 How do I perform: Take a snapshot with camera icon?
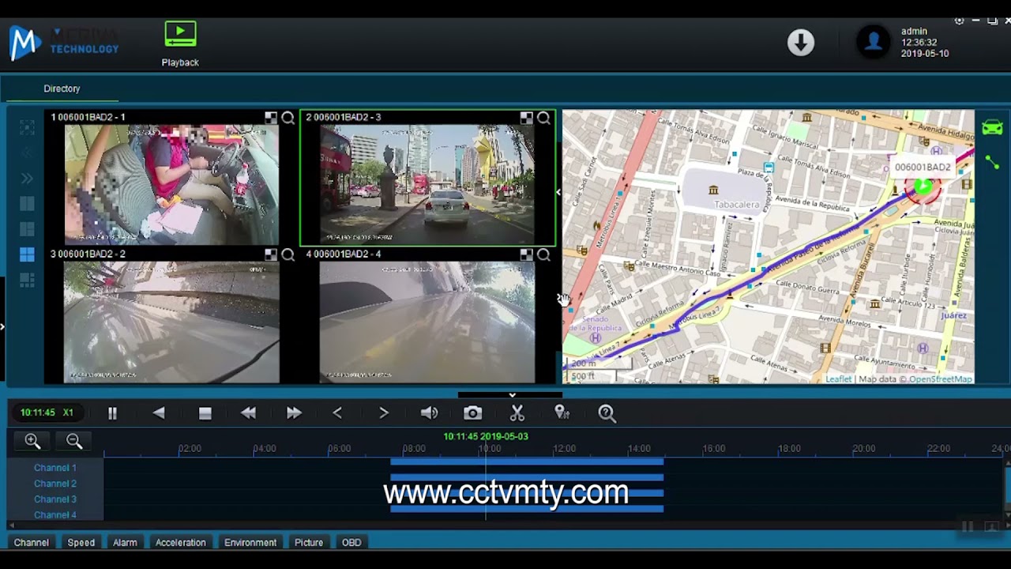click(x=472, y=413)
